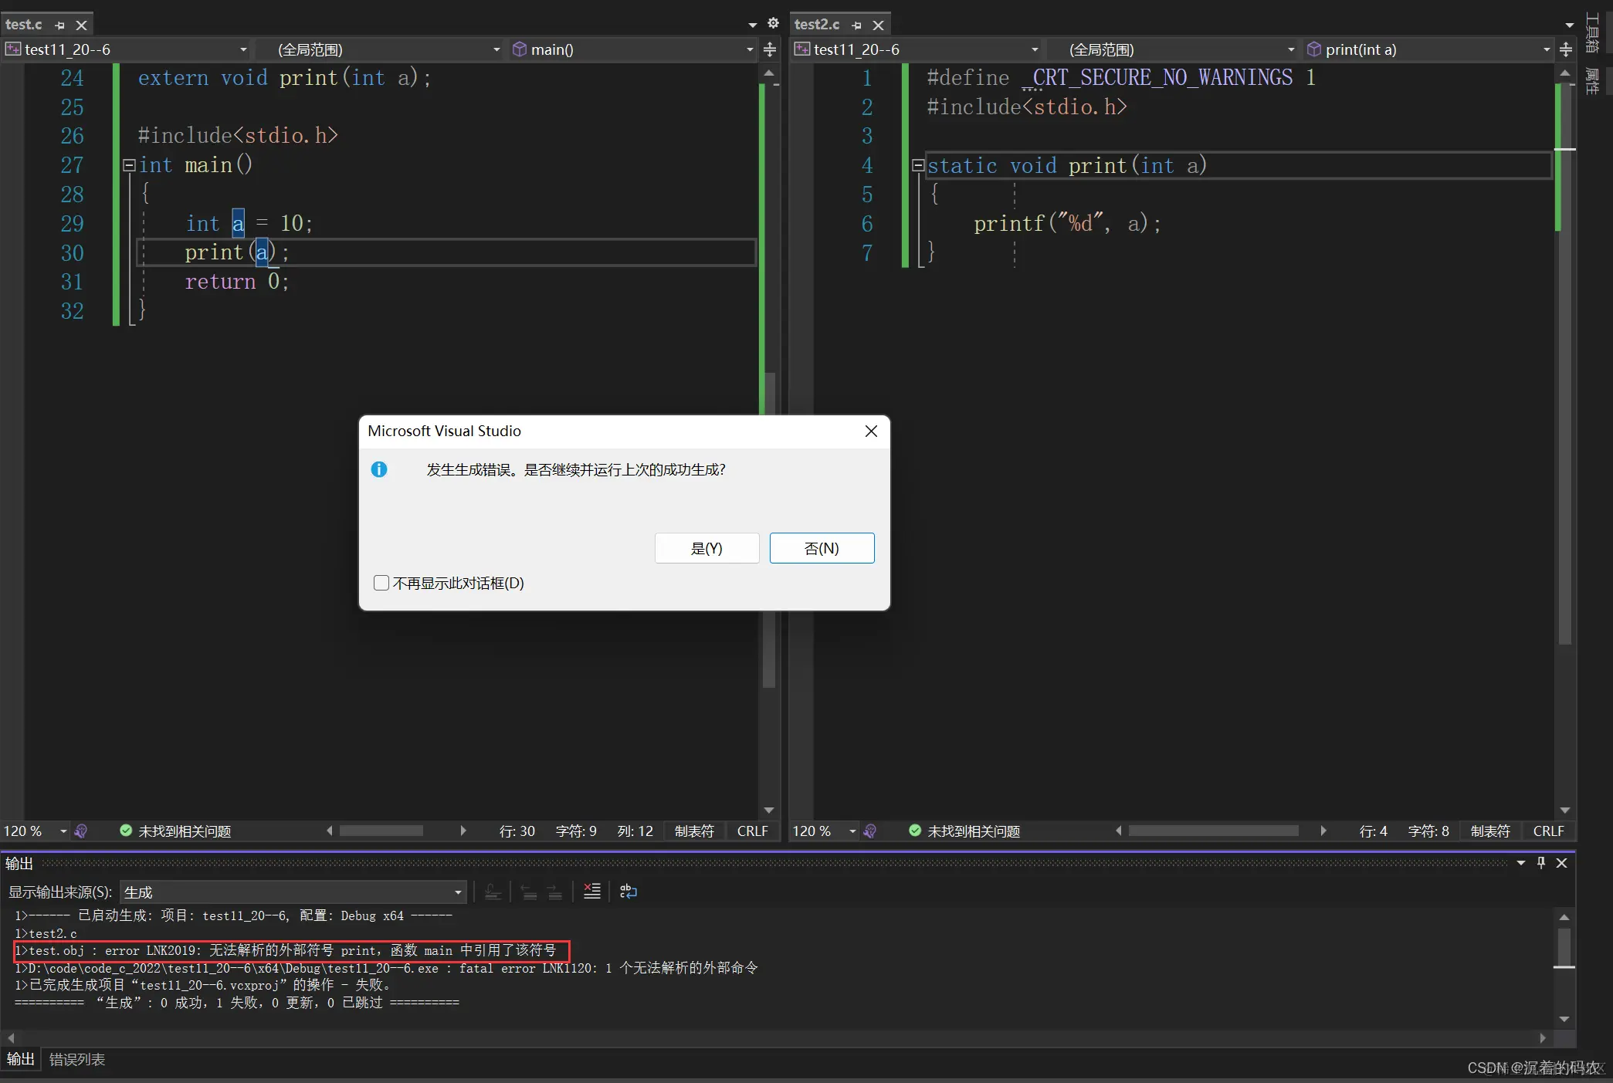Toggle word wrap in output panel
1613x1083 pixels.
click(628, 892)
